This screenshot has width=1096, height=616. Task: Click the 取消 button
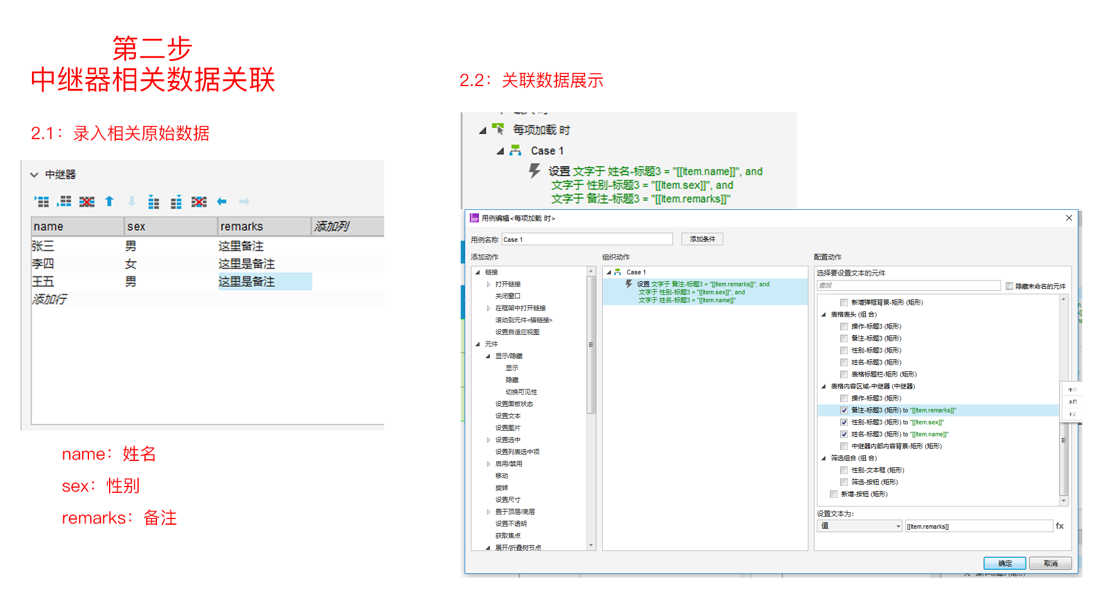pos(1050,563)
